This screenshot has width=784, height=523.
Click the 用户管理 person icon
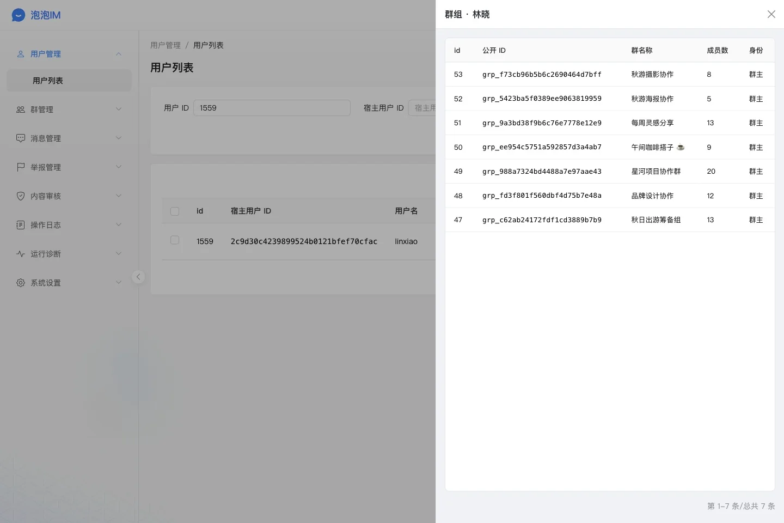click(21, 54)
